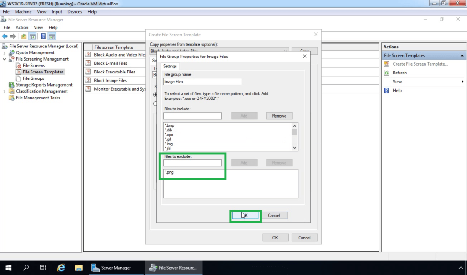Image resolution: width=467 pixels, height=275 pixels.
Task: Click the blue Help toolbar icon
Action: coord(43,36)
